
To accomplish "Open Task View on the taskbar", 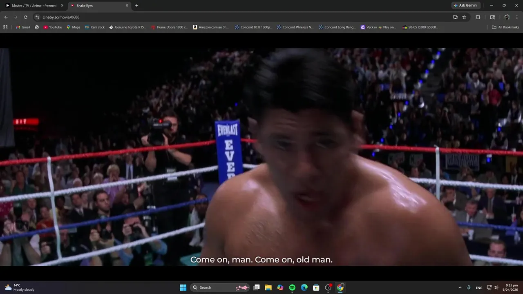I will coord(257,287).
